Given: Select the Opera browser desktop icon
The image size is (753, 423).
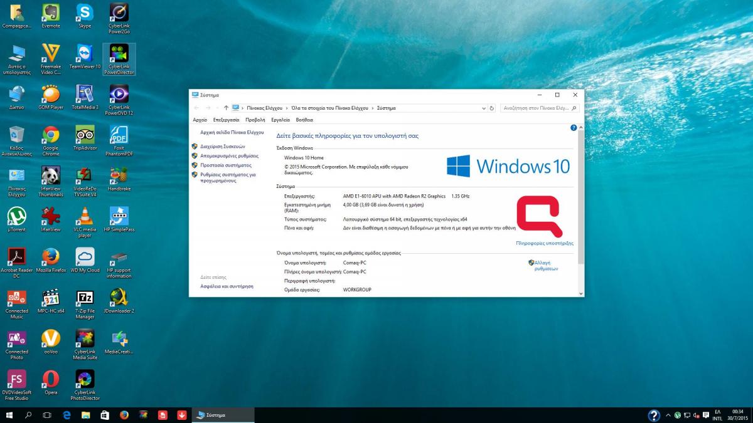Looking at the screenshot, I should pyautogui.click(x=51, y=382).
